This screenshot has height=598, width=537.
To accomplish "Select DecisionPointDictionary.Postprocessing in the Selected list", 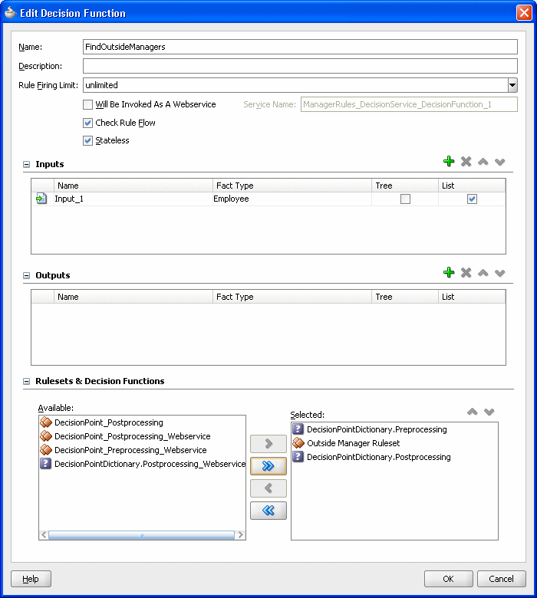I will point(379,457).
